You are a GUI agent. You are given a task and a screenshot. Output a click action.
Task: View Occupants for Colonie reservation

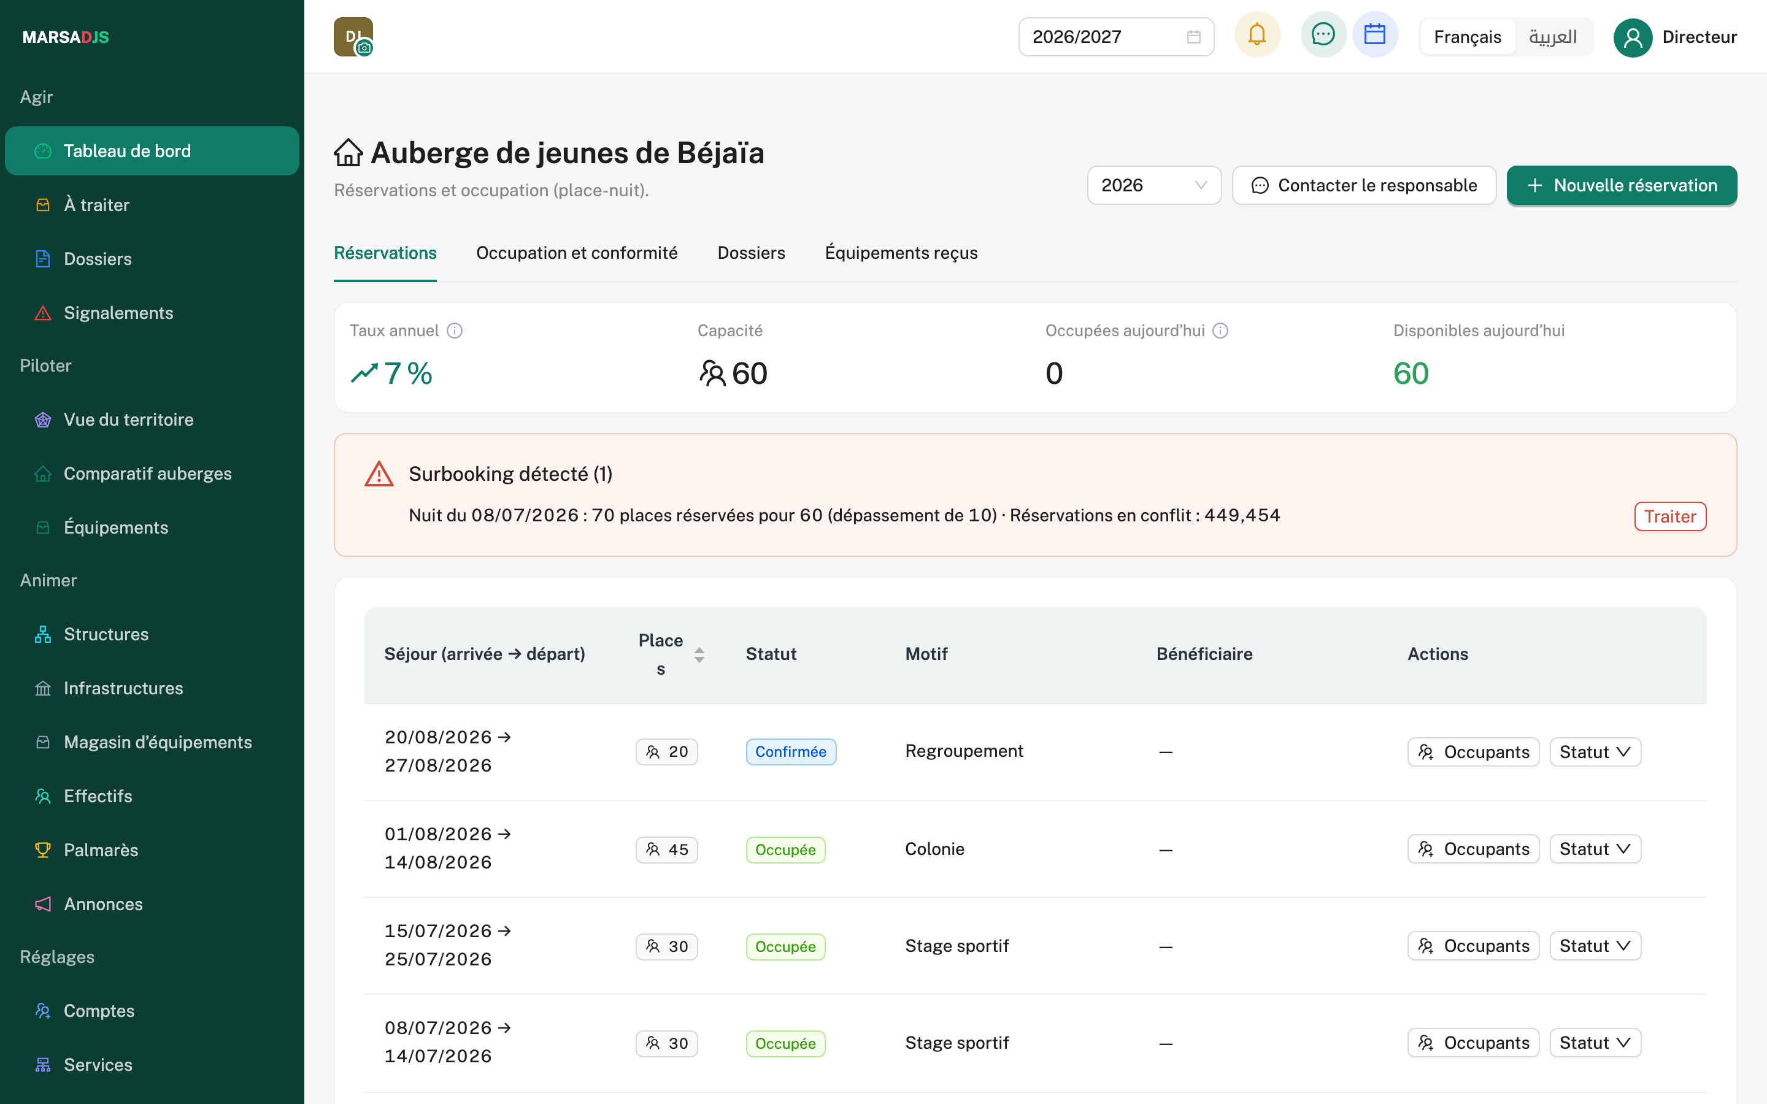(1474, 849)
